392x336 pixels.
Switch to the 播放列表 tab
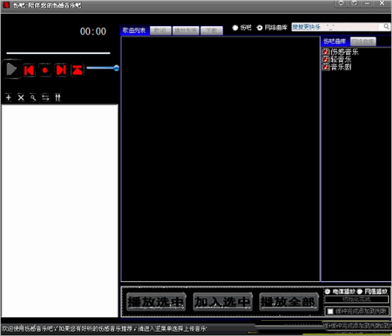[186, 31]
